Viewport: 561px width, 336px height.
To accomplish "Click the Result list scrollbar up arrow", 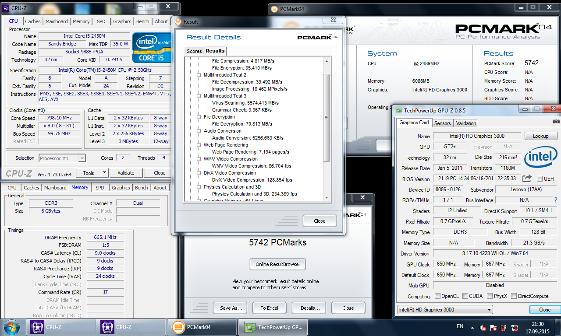I will 327,60.
